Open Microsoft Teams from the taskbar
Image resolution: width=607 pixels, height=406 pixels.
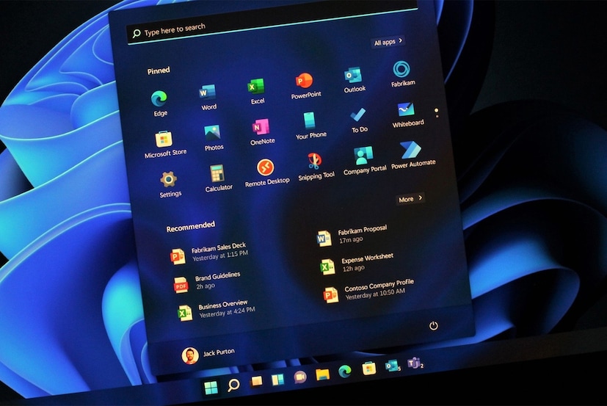pos(415,363)
